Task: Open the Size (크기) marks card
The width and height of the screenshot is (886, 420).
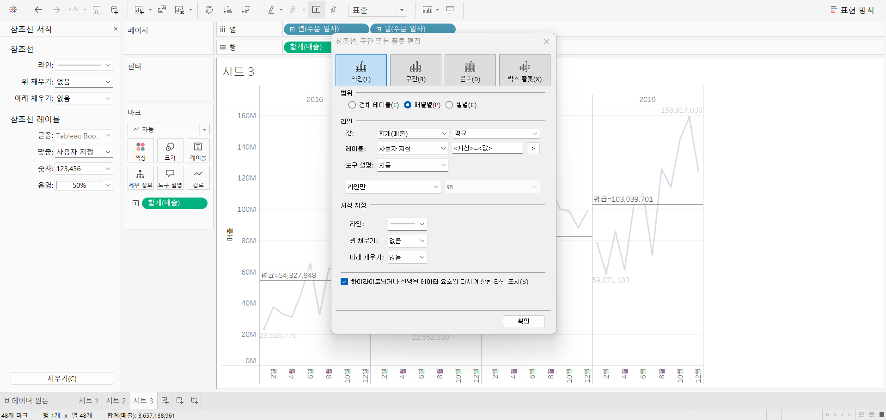Action: tap(170, 150)
